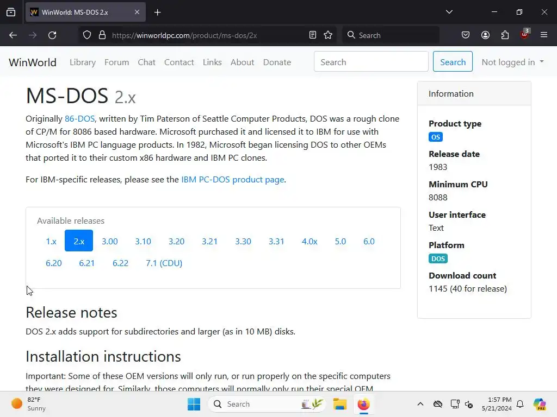Click the muted volume tray icon
This screenshot has width=557, height=417.
469,404
